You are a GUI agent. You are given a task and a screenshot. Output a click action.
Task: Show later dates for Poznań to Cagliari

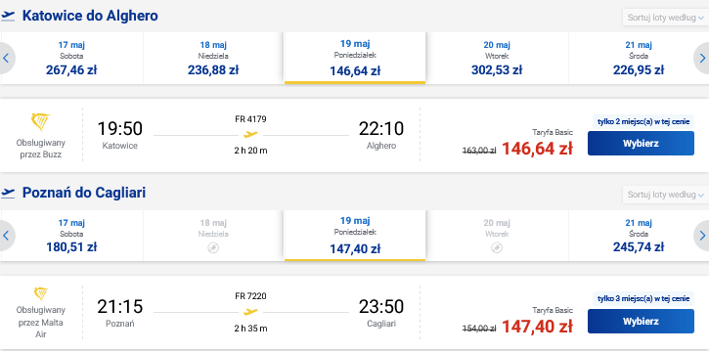(702, 236)
